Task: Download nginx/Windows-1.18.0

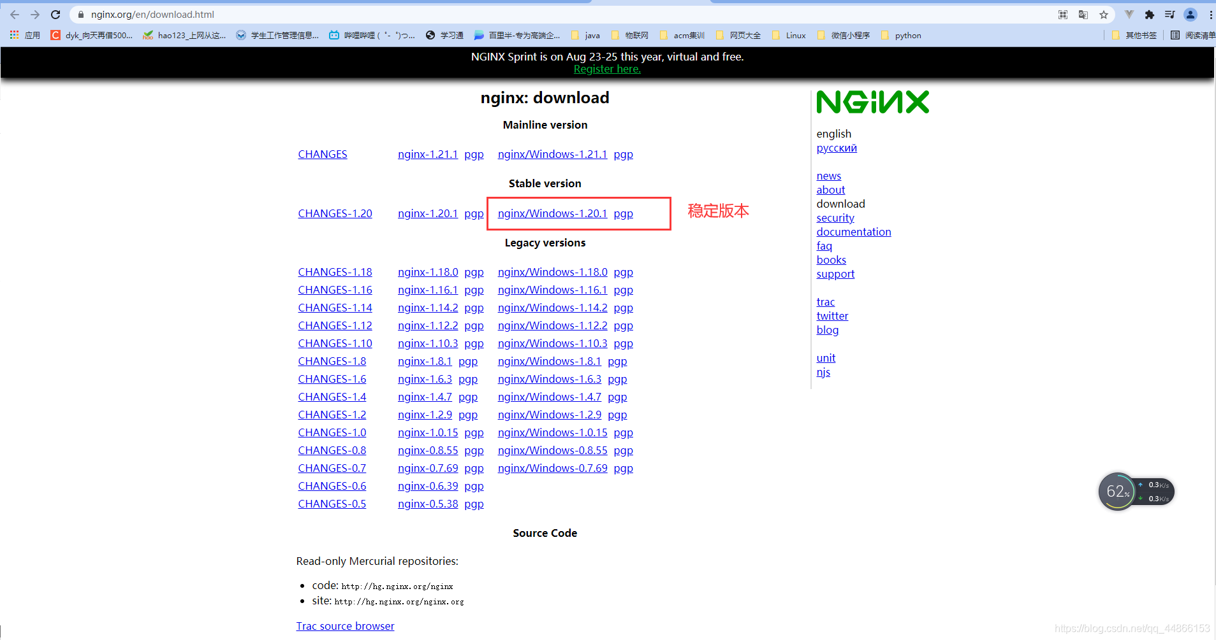Action: [552, 272]
